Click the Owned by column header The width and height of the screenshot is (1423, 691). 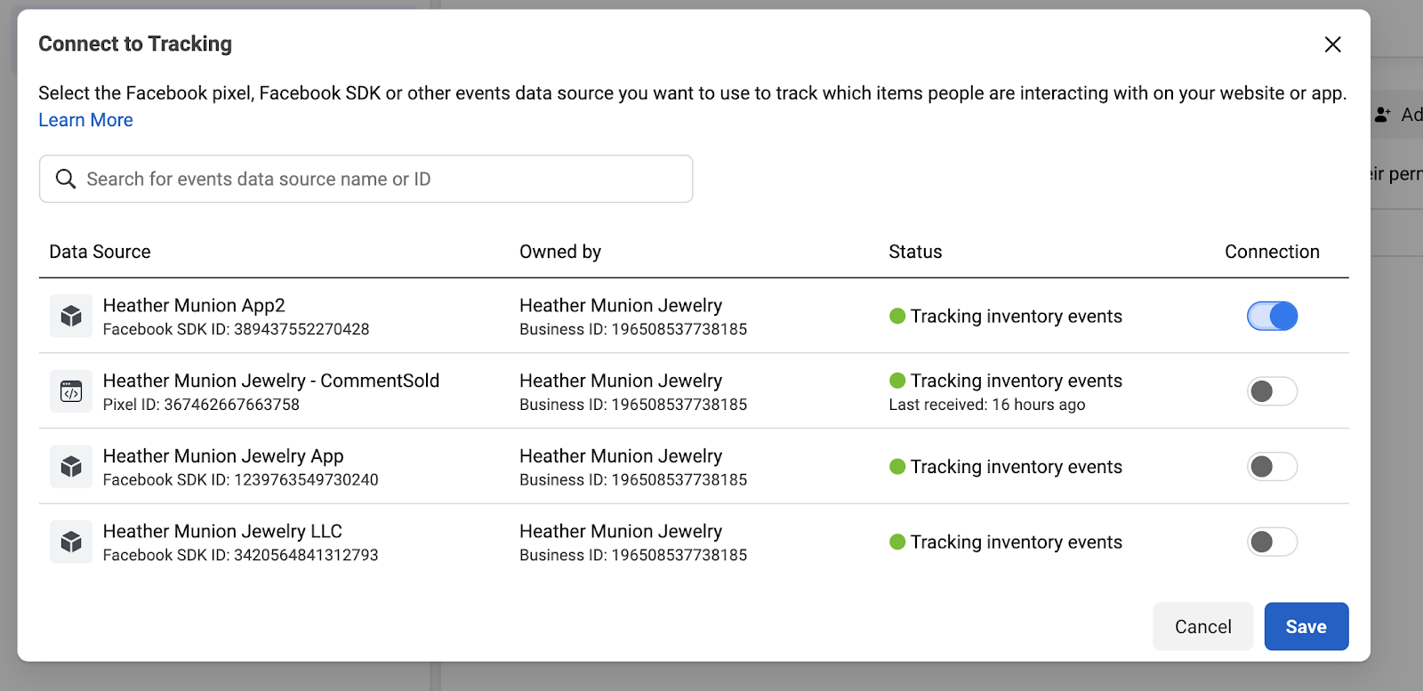click(560, 252)
